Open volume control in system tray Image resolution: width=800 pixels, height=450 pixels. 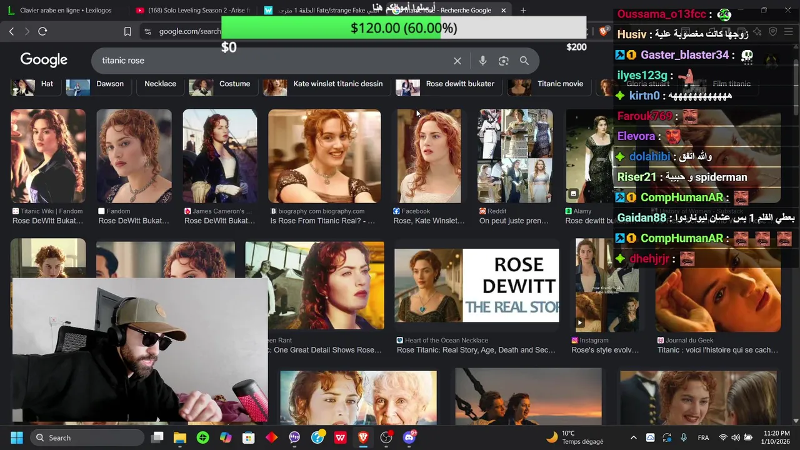[736, 437]
